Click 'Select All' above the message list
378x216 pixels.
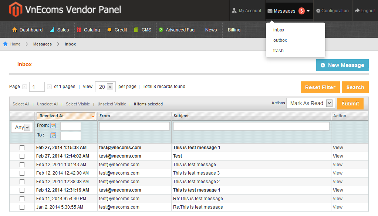[x=21, y=104]
